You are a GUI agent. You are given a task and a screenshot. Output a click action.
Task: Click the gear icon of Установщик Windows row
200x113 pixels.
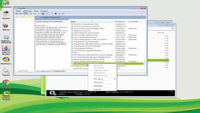(72, 48)
